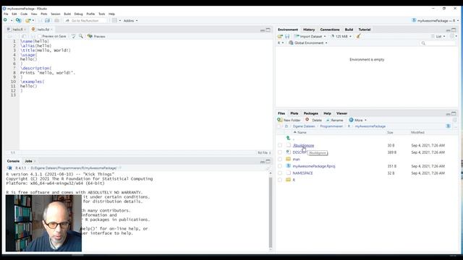Click the workspace panes grid icon

pos(115,21)
